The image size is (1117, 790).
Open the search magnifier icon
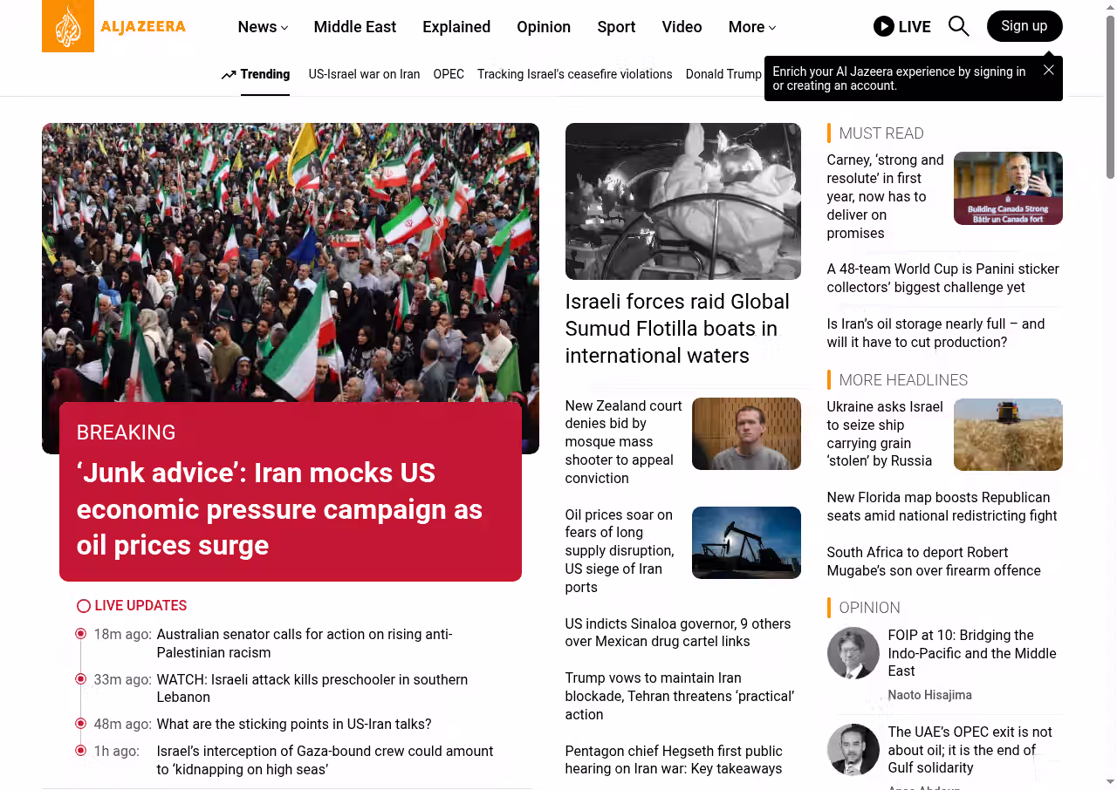coord(958,26)
